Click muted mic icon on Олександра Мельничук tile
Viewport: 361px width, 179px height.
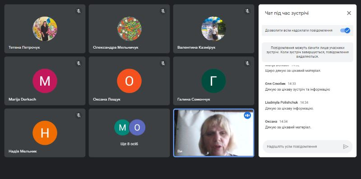pyautogui.click(x=163, y=11)
